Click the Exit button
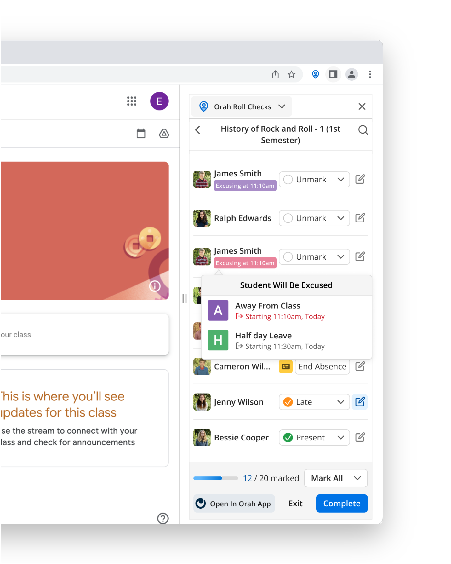The image size is (451, 564). 295,504
